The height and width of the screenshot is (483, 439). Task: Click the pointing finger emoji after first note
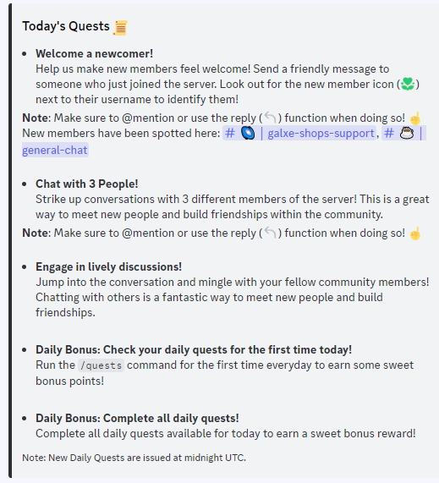(x=415, y=118)
